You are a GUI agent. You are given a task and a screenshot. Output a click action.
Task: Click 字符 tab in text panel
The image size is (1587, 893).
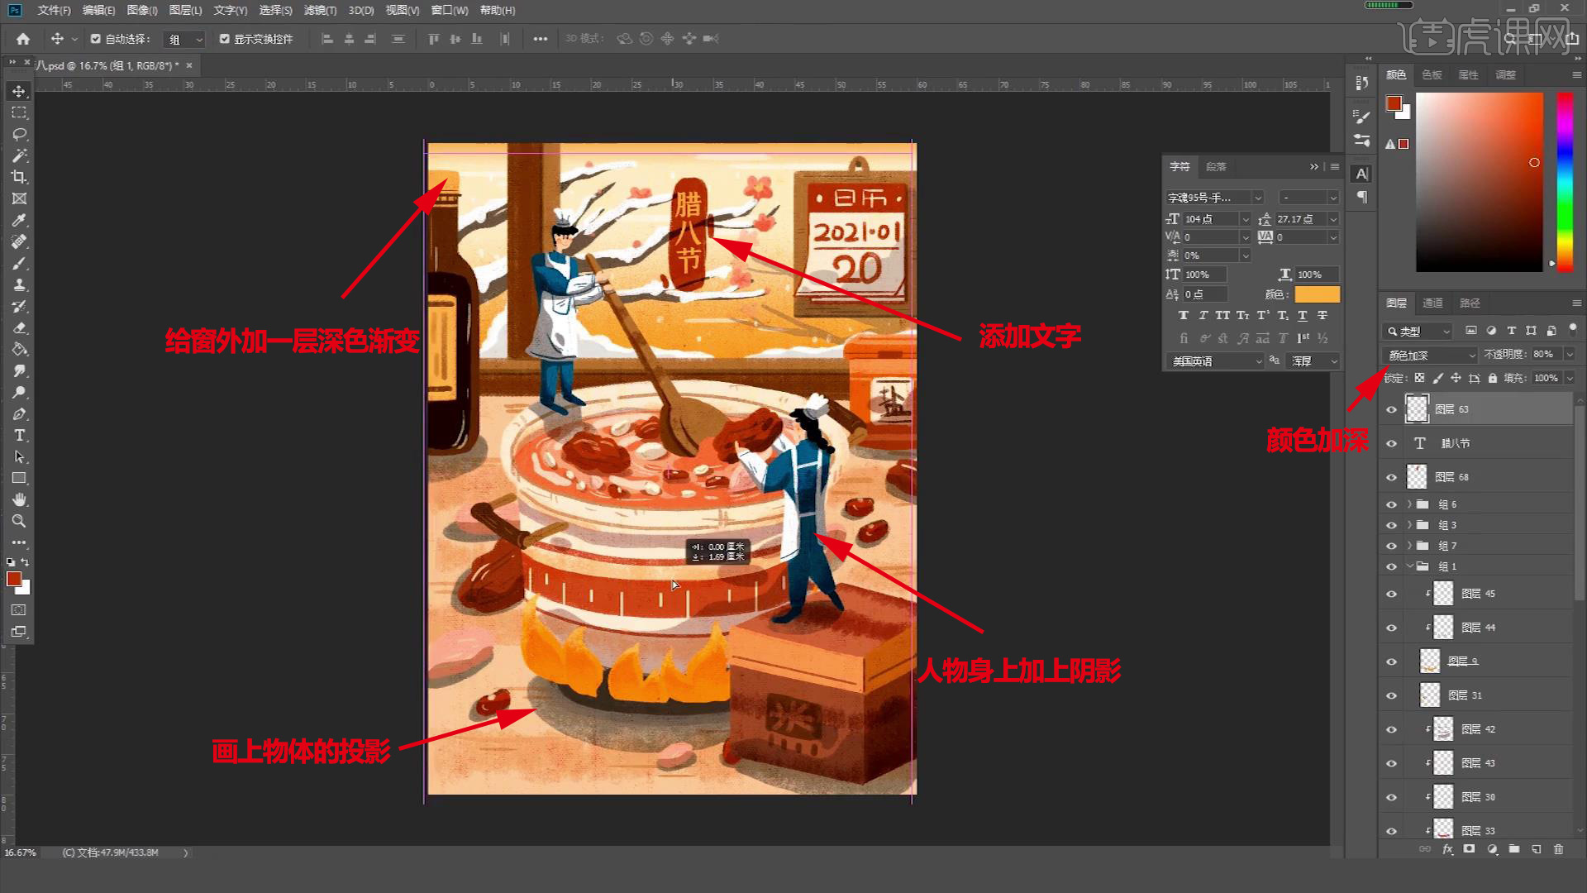[1178, 165]
